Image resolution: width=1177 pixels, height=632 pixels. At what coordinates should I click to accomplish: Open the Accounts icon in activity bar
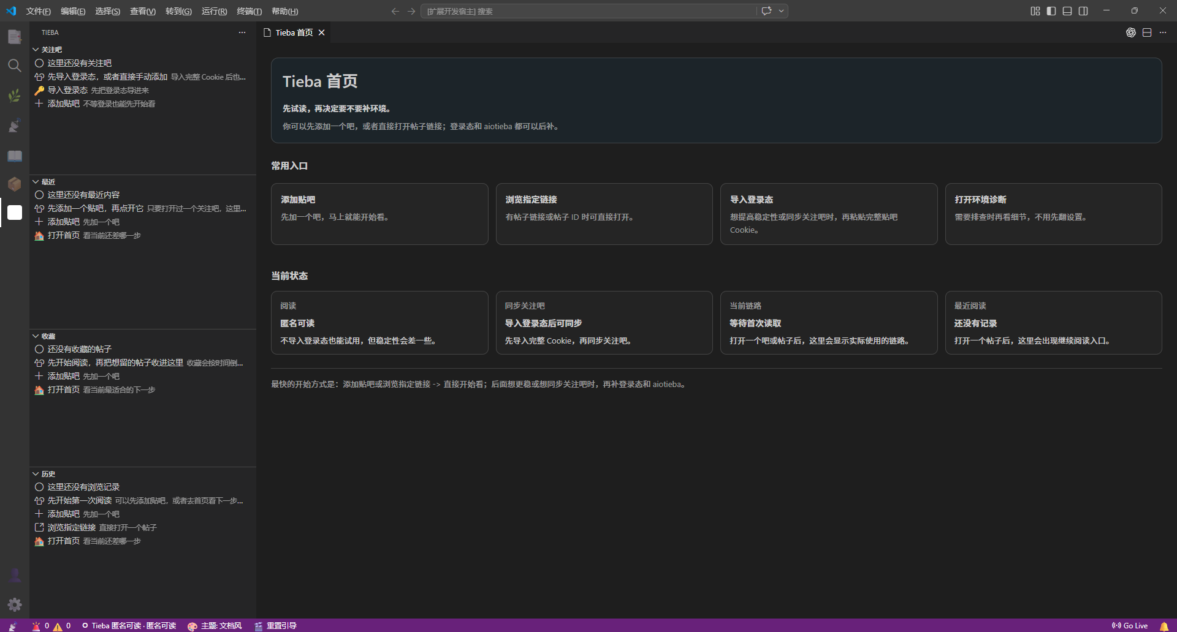pos(15,576)
